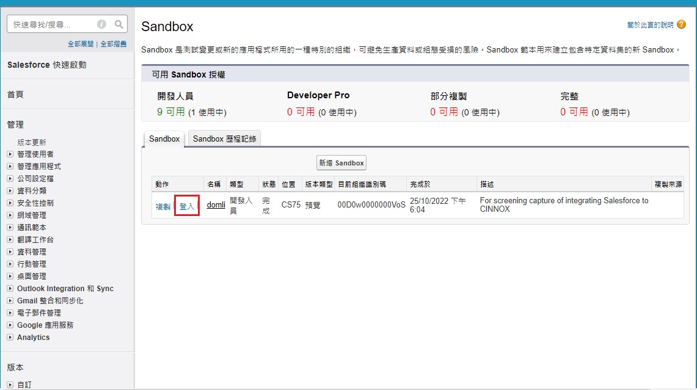Expand the 公司設定檔 tree arrow

10,179
